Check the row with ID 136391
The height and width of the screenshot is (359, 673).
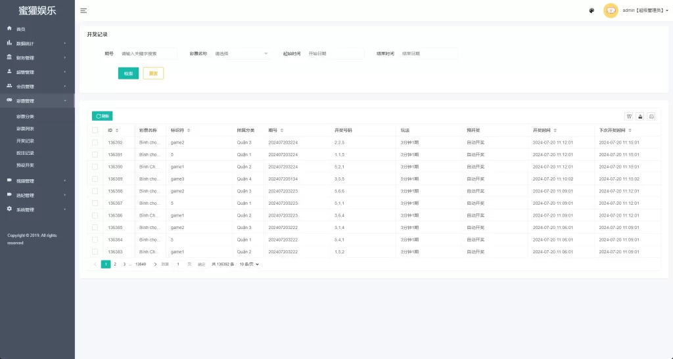95,155
